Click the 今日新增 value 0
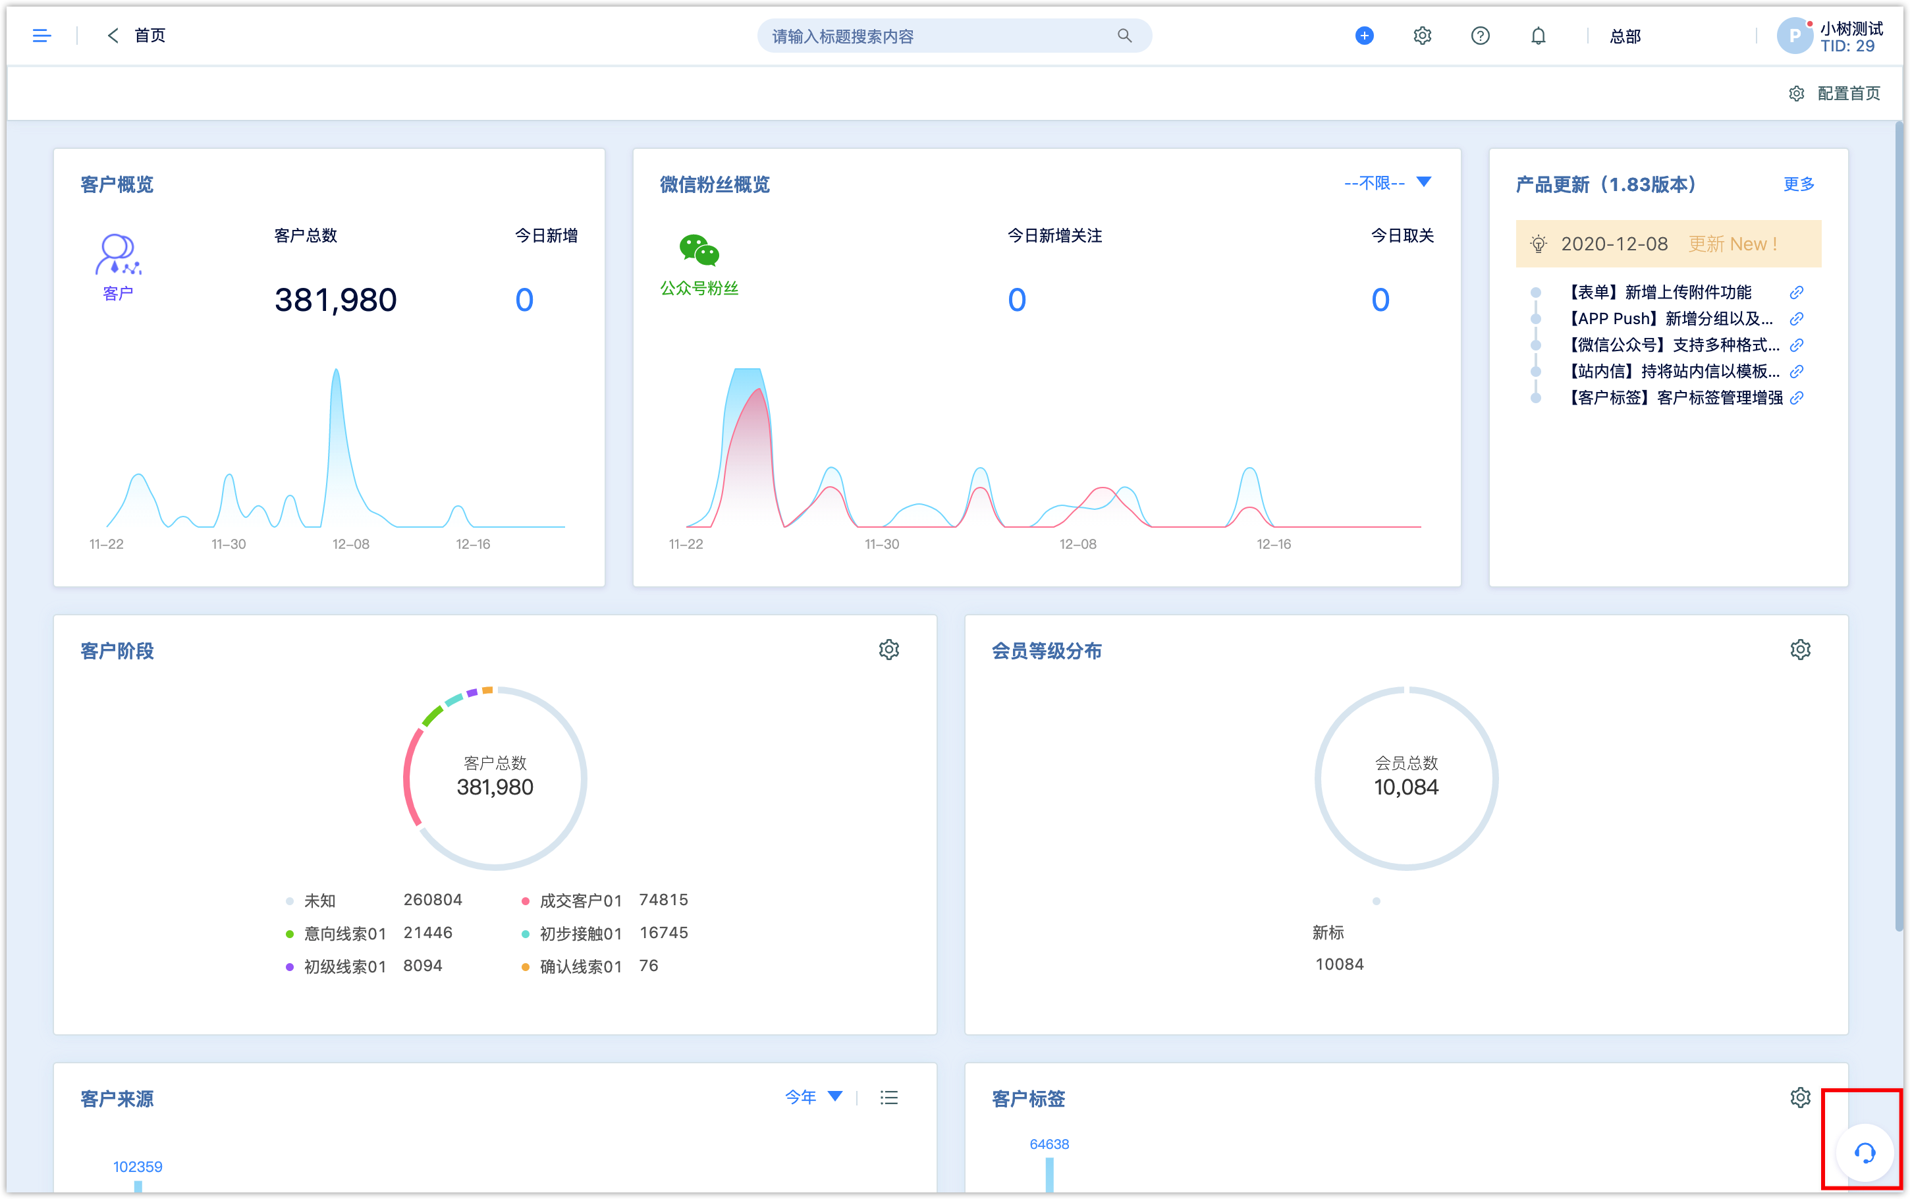 coord(524,300)
